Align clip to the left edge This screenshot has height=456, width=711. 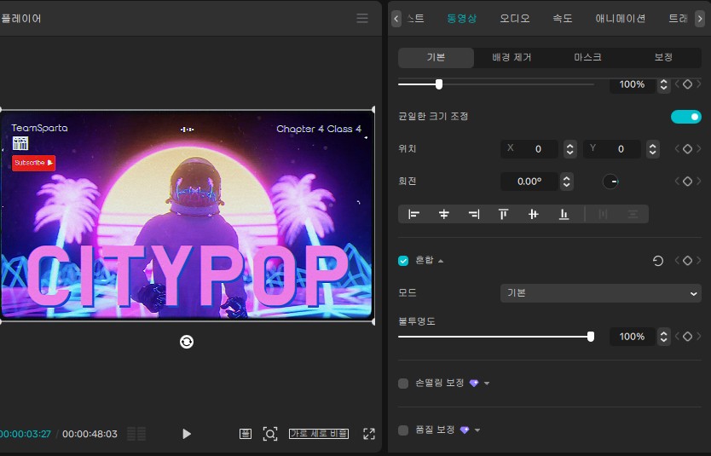coord(413,214)
